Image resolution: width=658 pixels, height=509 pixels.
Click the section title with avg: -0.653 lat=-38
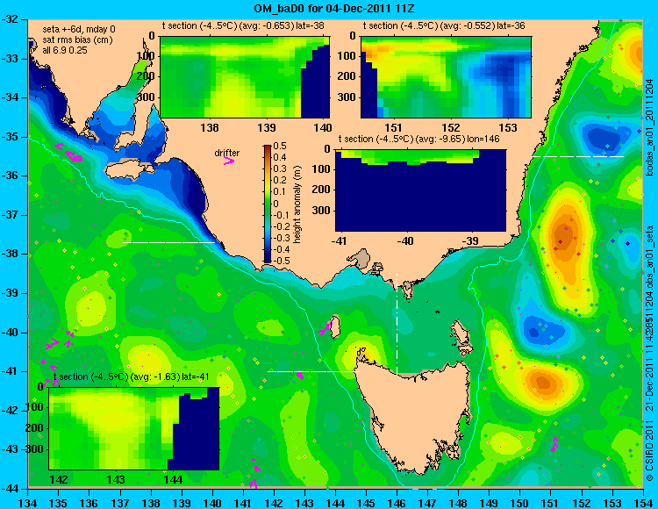pos(243,25)
